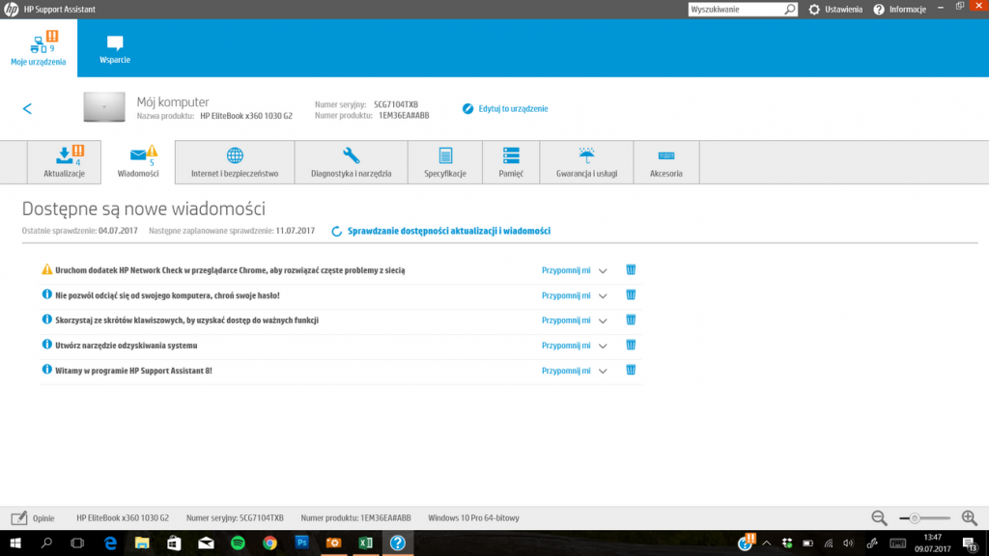Image resolution: width=989 pixels, height=556 pixels.
Task: Switch to the Aktualizacje tab
Action: (65, 162)
